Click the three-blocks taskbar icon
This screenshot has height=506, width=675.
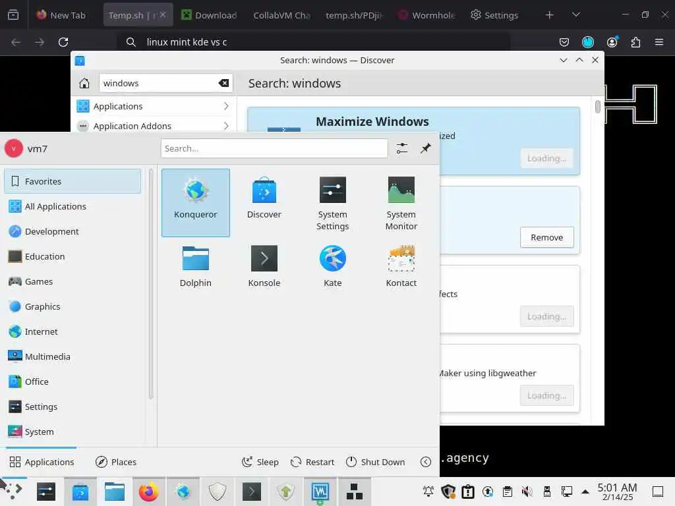(x=354, y=492)
